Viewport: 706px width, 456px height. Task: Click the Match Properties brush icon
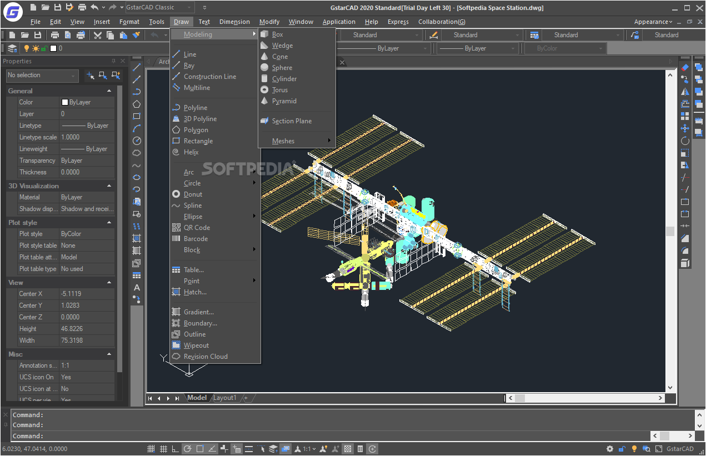pos(137,35)
